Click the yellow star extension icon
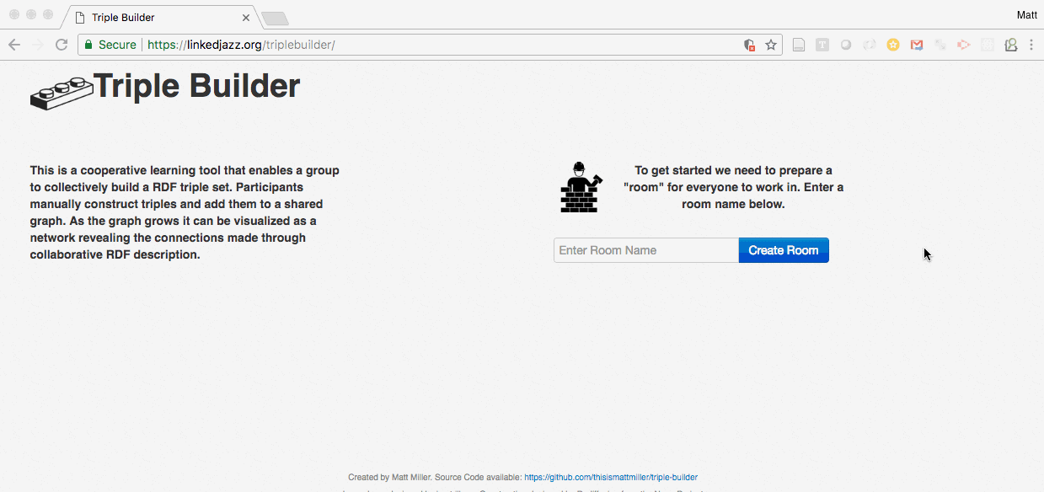The image size is (1044, 492). click(x=893, y=45)
